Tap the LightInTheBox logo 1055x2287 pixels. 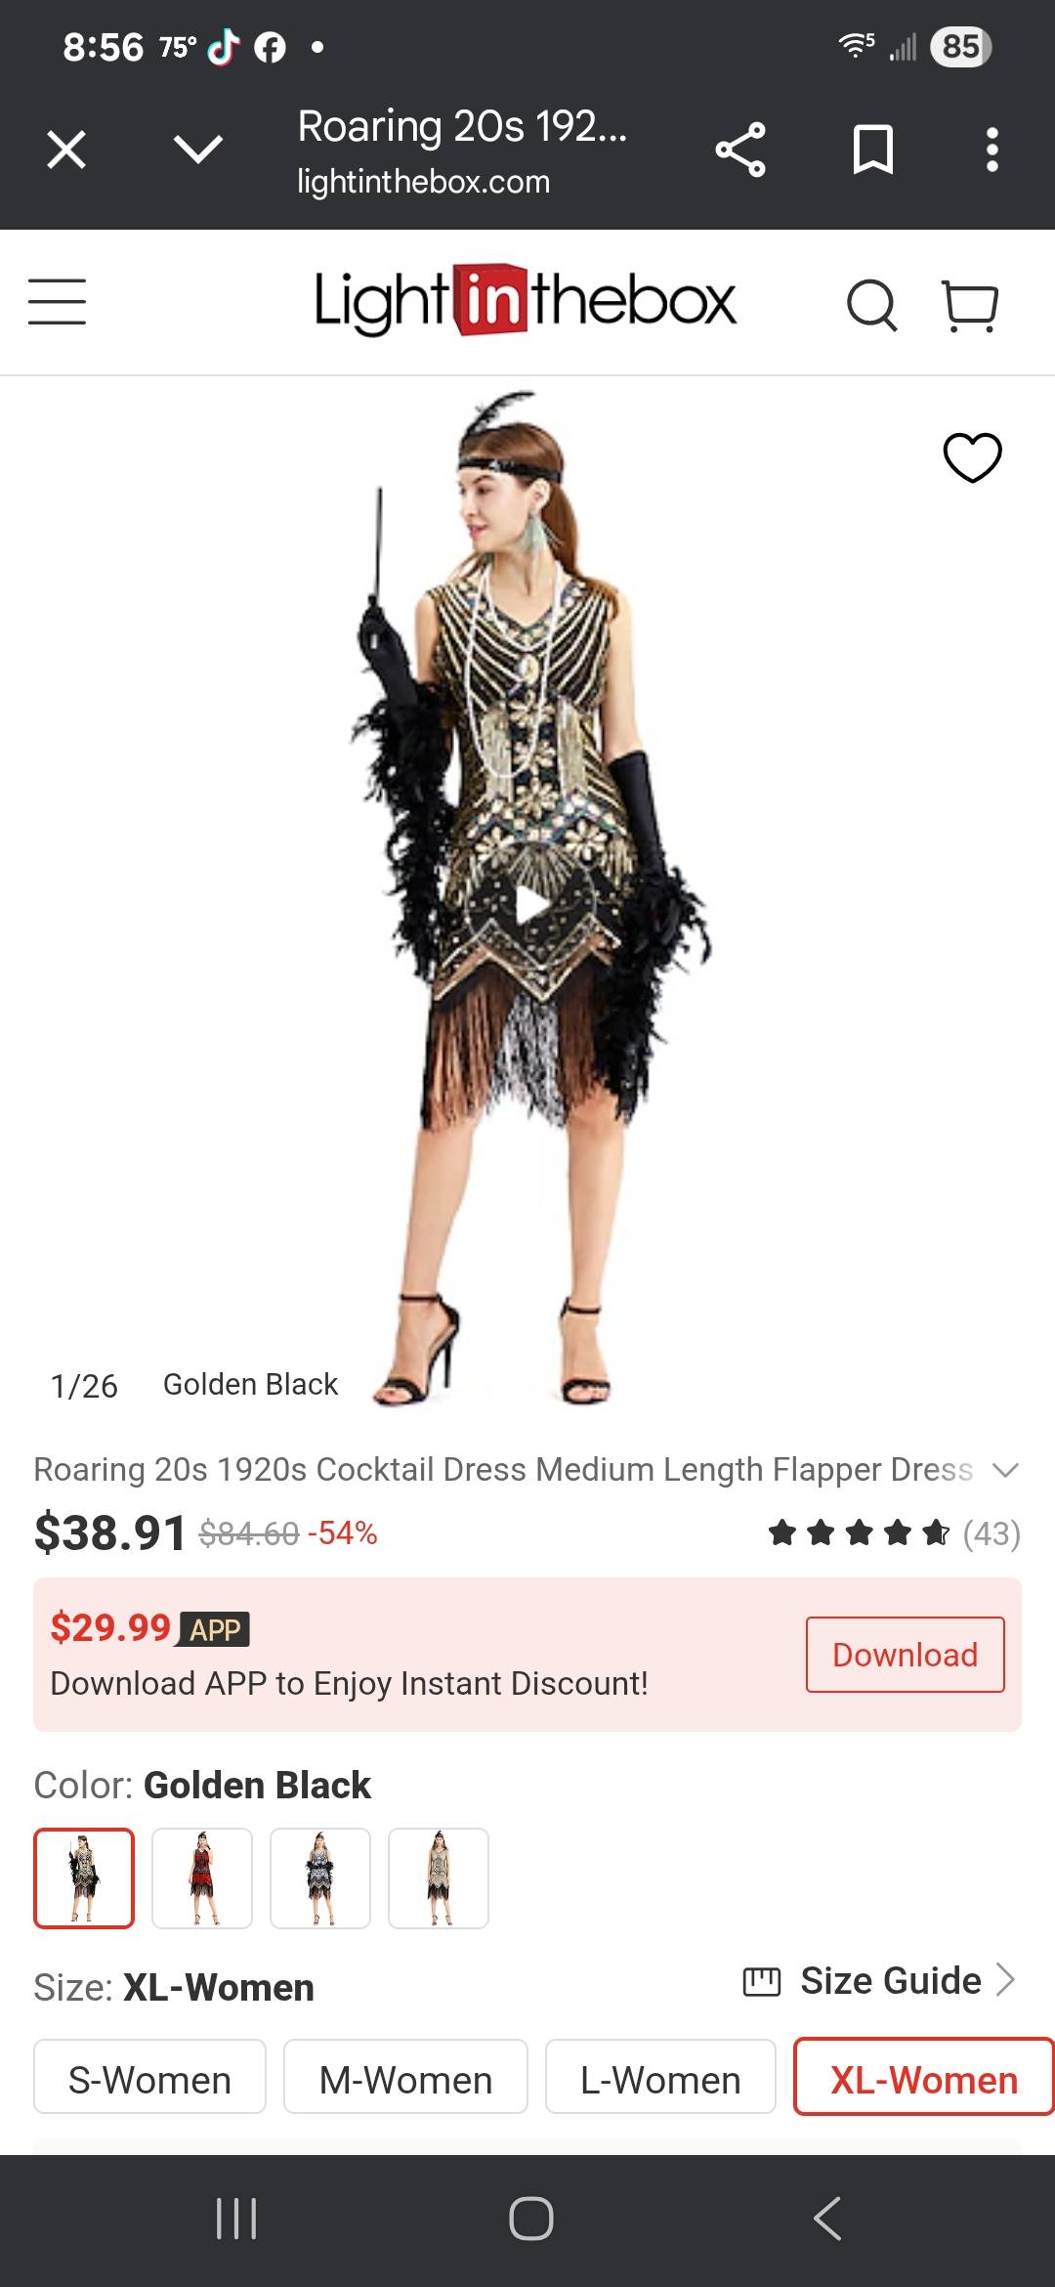[525, 301]
